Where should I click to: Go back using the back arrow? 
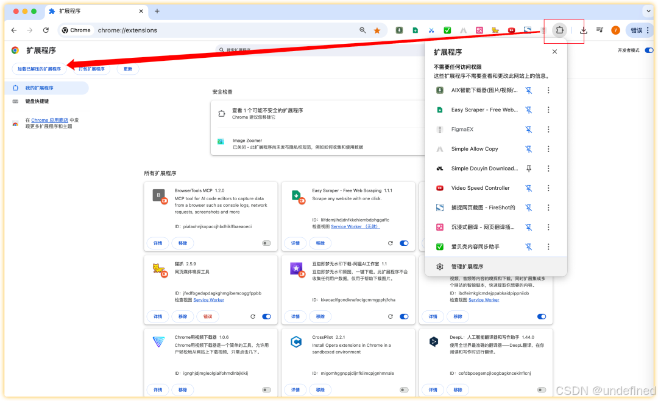click(14, 30)
